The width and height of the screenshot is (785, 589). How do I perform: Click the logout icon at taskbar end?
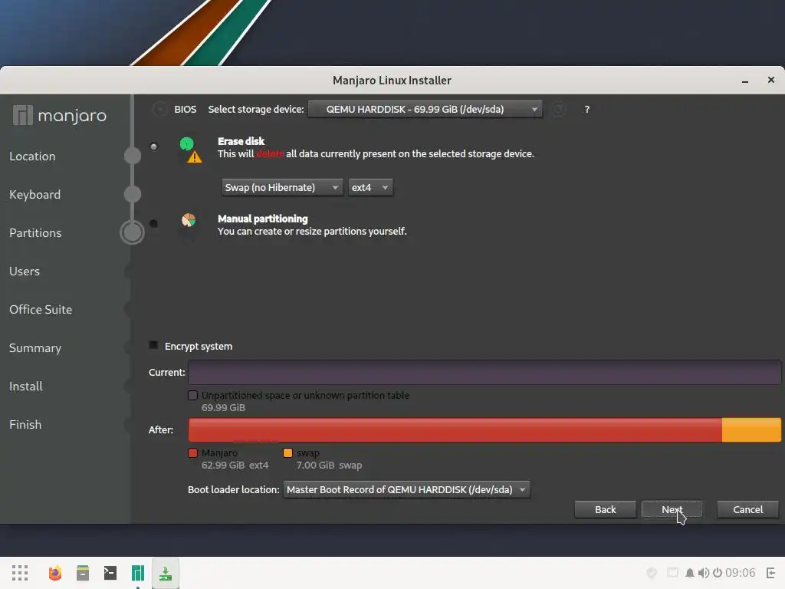click(x=771, y=572)
